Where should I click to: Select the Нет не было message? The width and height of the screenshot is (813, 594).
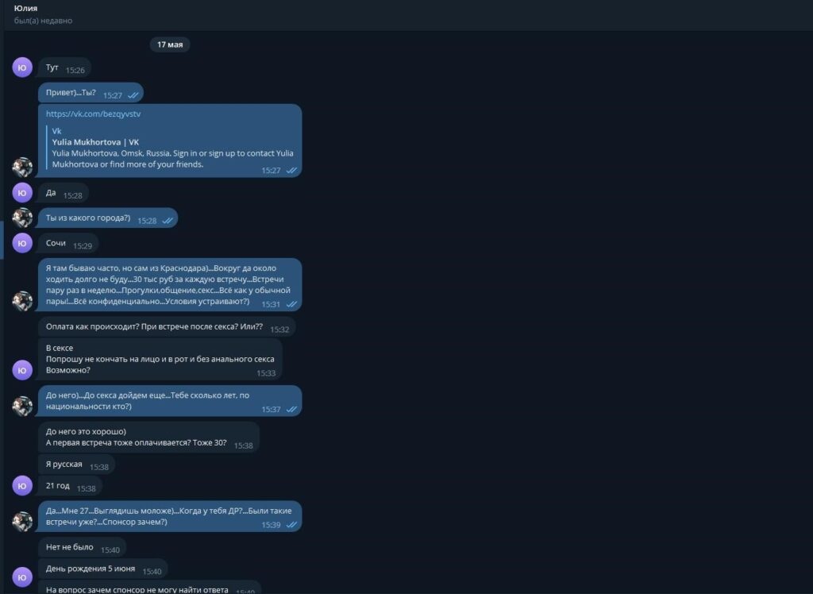tap(82, 548)
